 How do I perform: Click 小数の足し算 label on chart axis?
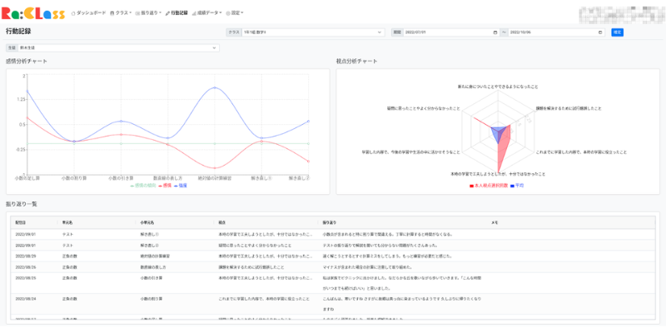[27, 178]
